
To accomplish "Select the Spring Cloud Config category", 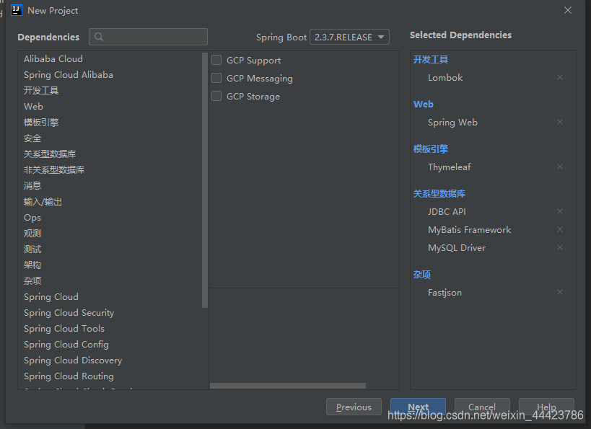I will (66, 344).
